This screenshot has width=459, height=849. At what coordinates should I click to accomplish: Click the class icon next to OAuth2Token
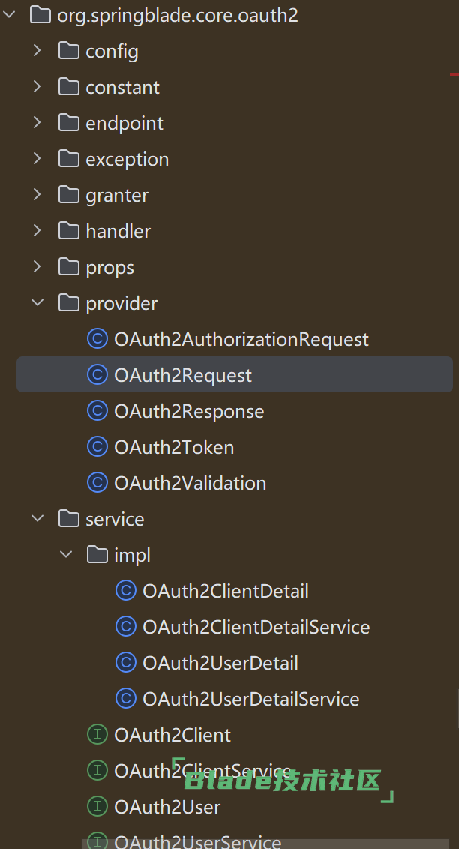tap(97, 448)
